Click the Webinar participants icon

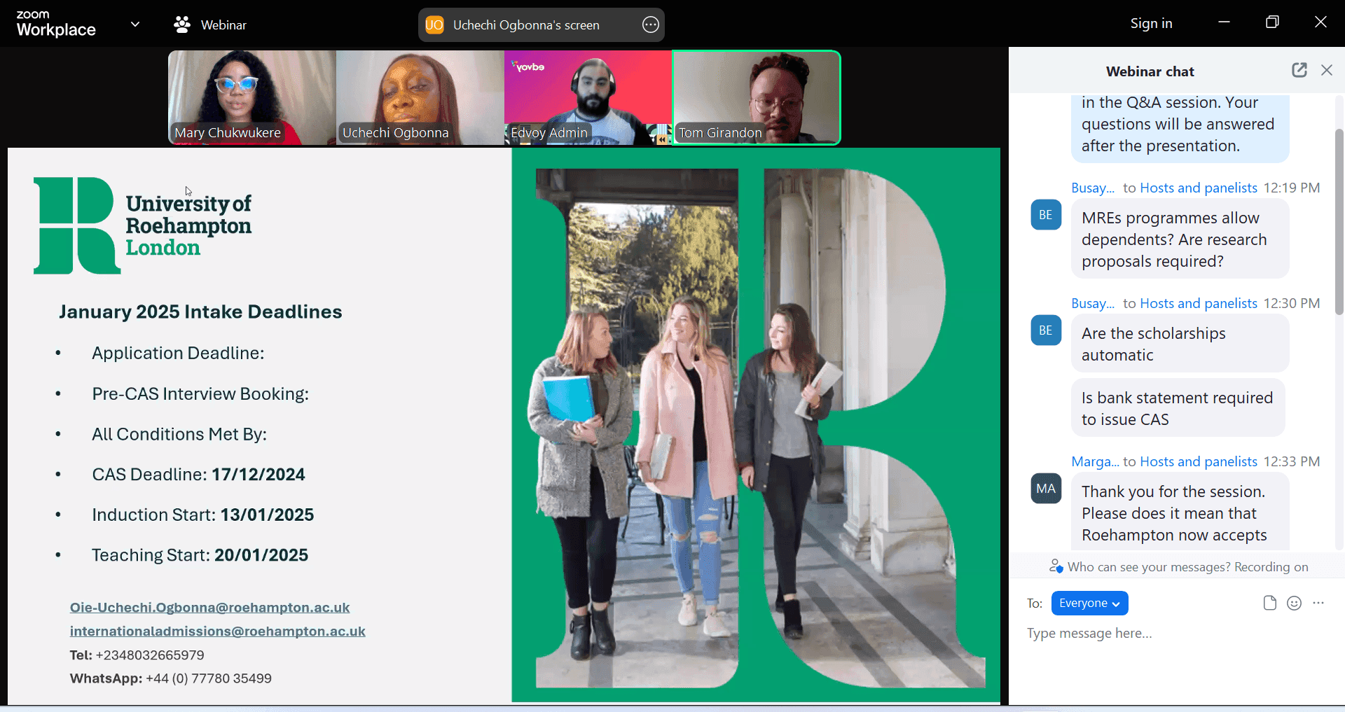182,25
